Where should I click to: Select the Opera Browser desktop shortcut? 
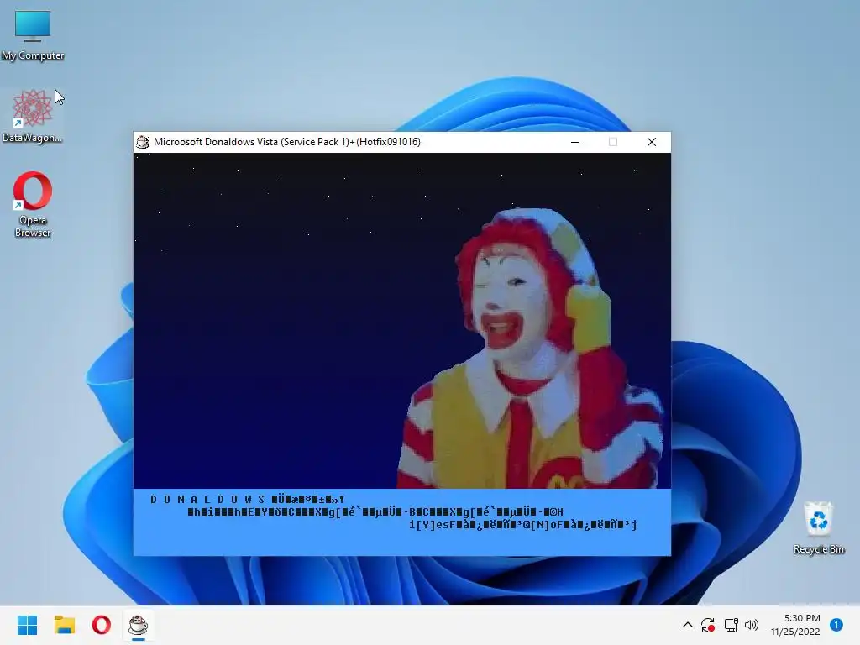pos(33,204)
